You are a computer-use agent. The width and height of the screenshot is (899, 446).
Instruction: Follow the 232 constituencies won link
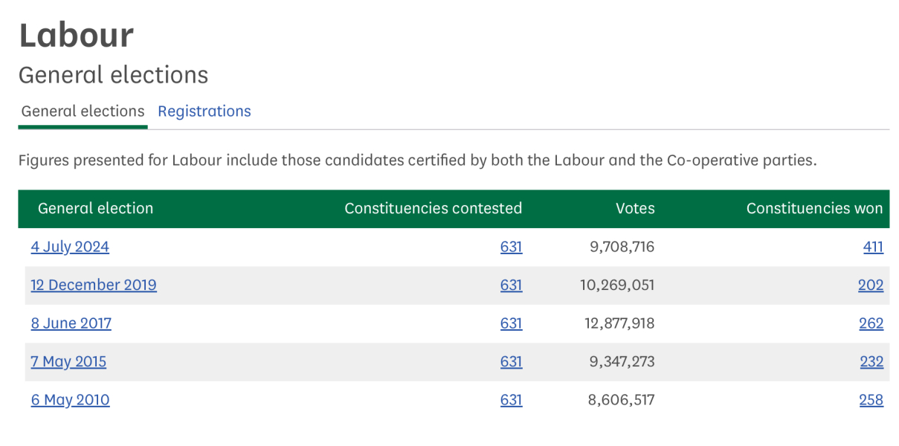[871, 362]
